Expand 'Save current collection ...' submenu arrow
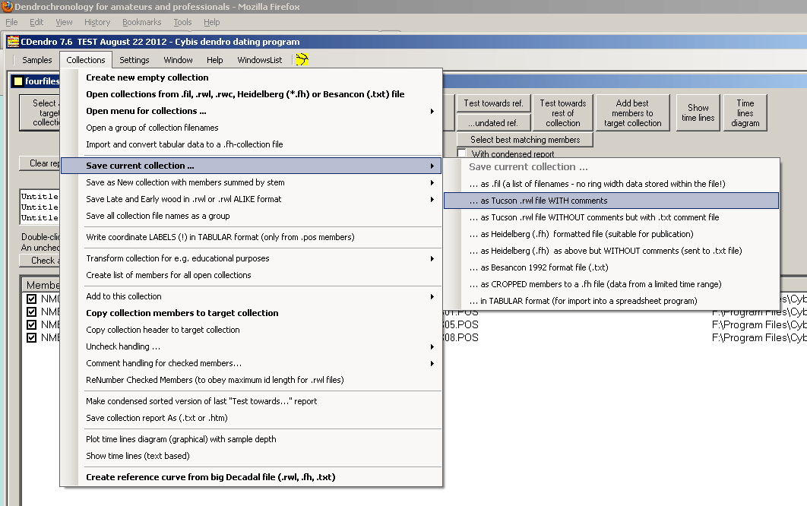 (432, 166)
